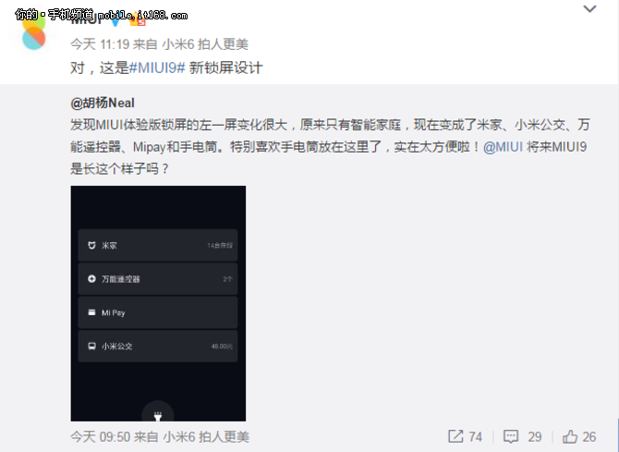The height and width of the screenshot is (452, 619).
Task: Click the 小米6 拍人更美 source link at top
Action: [x=205, y=44]
